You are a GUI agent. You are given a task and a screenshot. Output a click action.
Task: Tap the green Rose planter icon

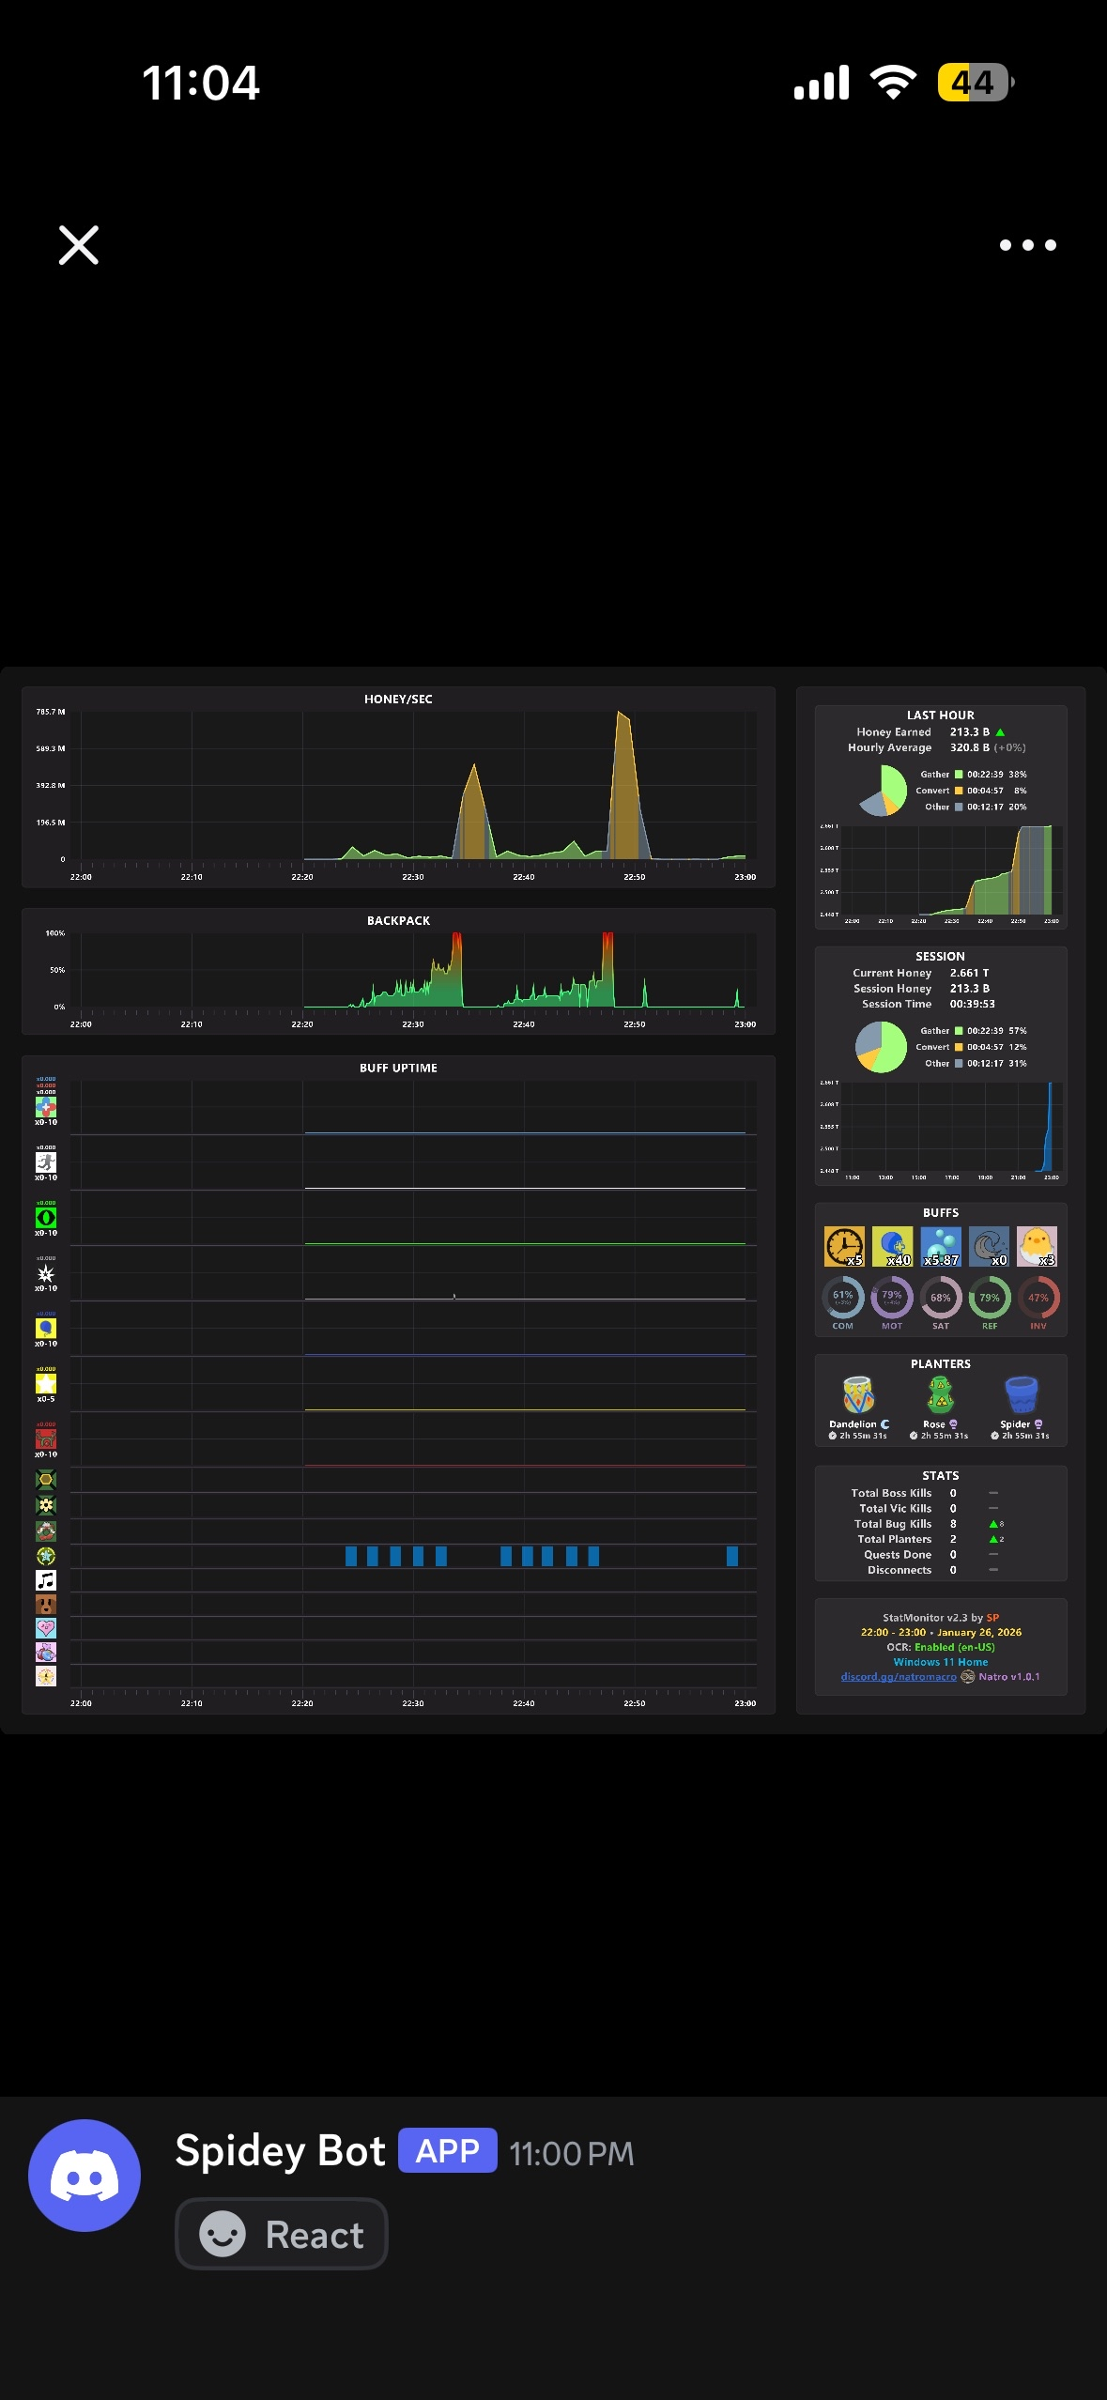point(940,1395)
